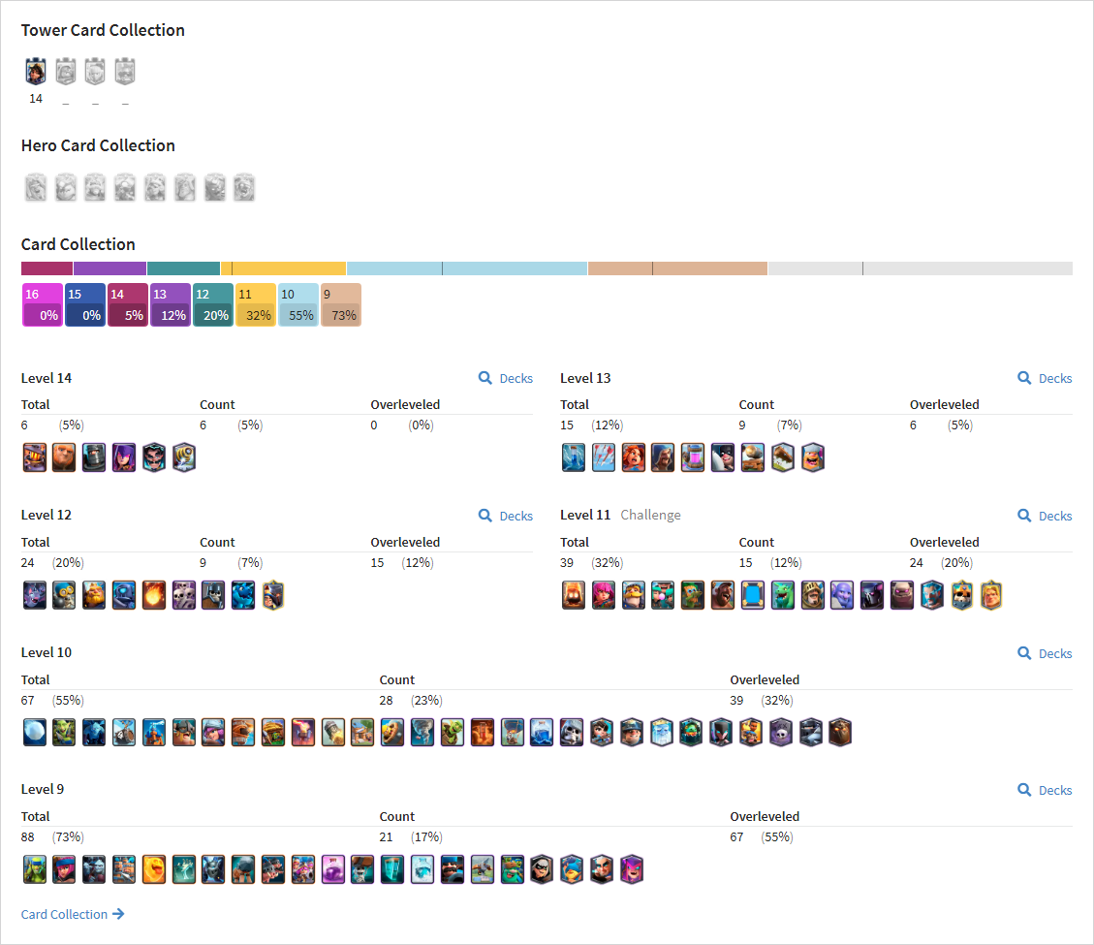
Task: Click the light blue level 10 bar segment
Action: pyautogui.click(x=467, y=268)
